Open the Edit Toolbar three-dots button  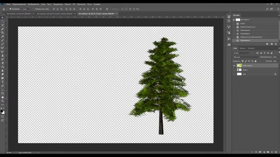(3, 105)
